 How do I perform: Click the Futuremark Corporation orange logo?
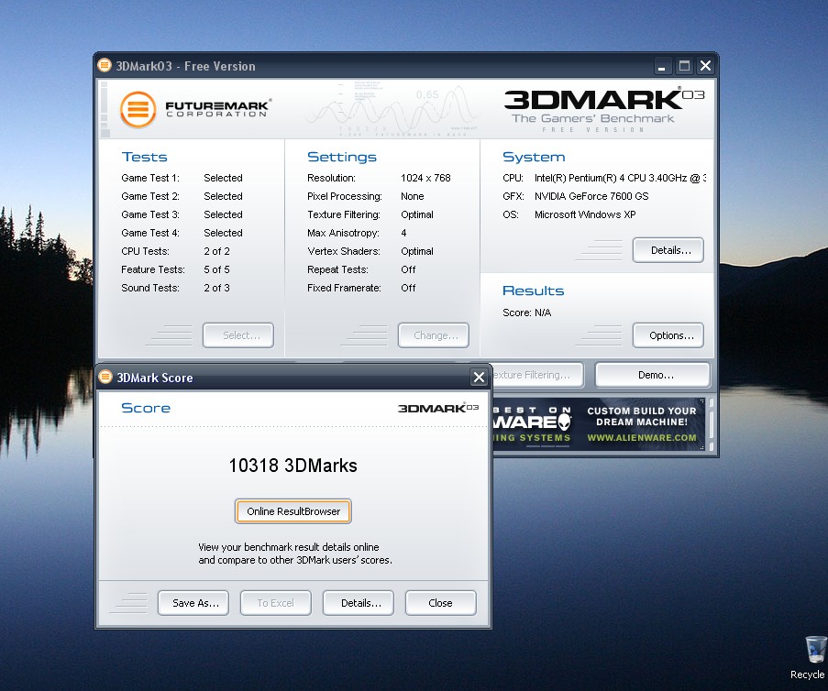click(x=138, y=109)
